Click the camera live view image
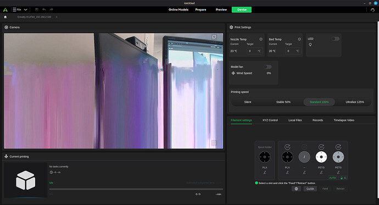379x205 pixels. click(113, 91)
